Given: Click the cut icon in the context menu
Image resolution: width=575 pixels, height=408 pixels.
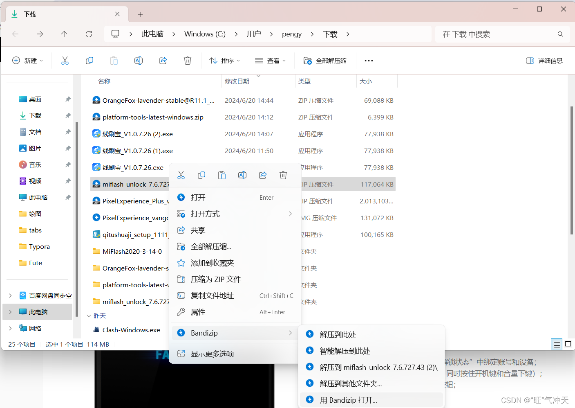Looking at the screenshot, I should coord(181,176).
